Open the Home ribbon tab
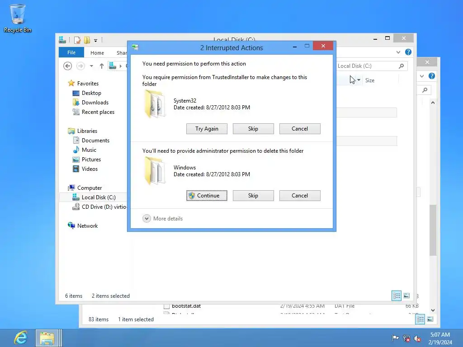The image size is (463, 347). click(x=97, y=52)
